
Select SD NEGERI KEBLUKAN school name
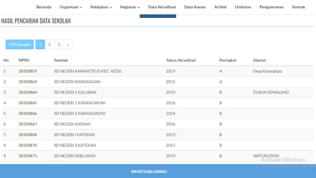pyautogui.click(x=75, y=156)
